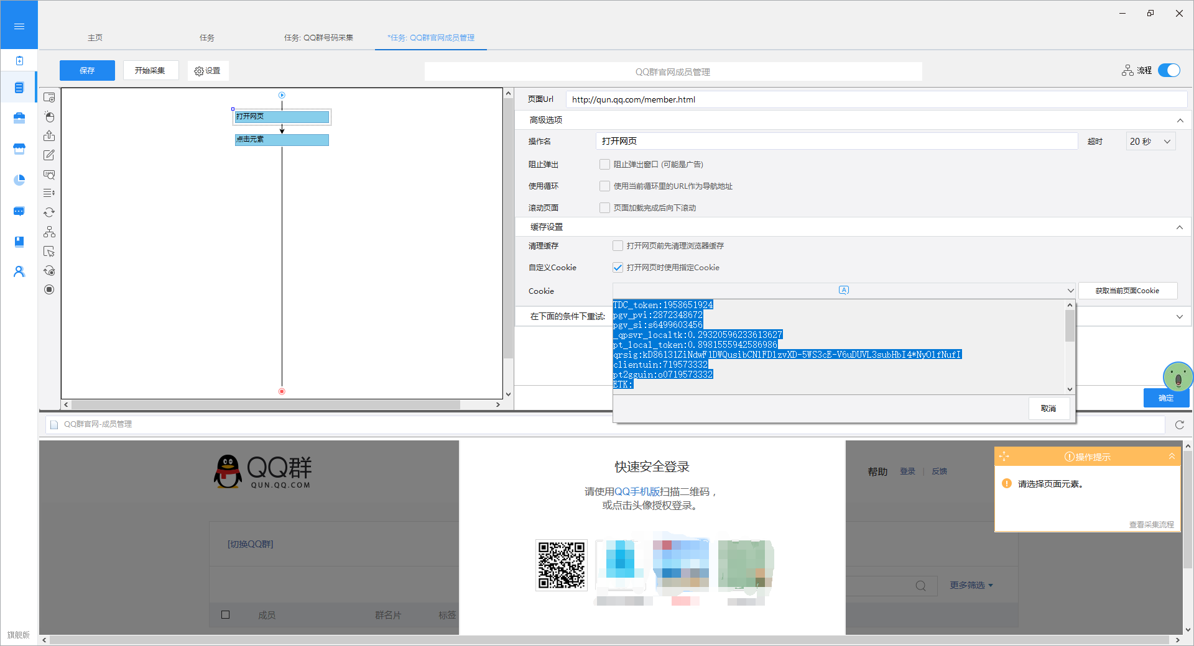This screenshot has height=646, width=1194.
Task: Click the green mascot assistant avatar
Action: (x=1177, y=376)
